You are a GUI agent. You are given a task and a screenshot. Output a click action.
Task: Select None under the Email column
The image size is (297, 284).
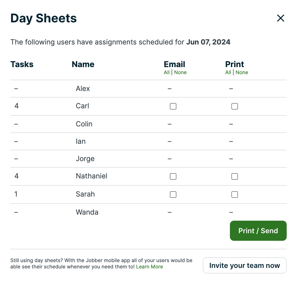pyautogui.click(x=180, y=72)
